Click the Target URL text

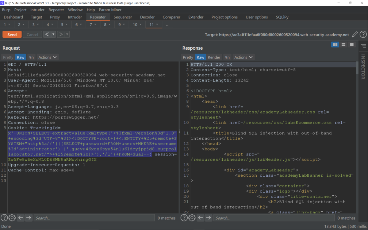pos(277,35)
